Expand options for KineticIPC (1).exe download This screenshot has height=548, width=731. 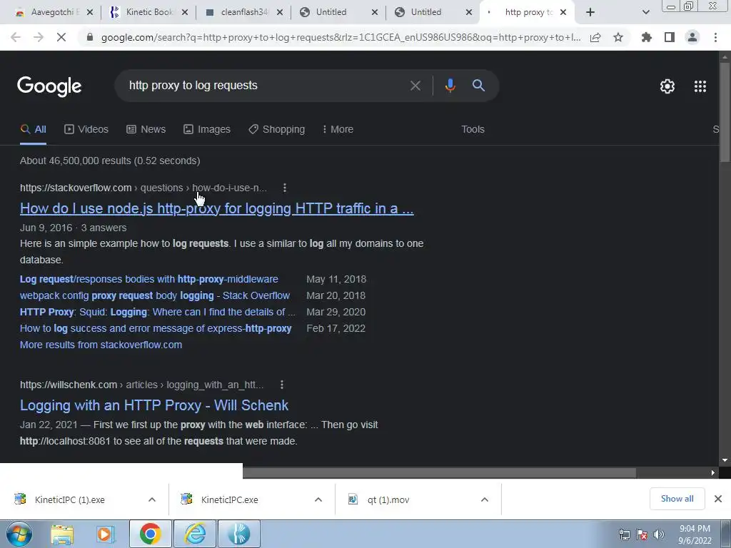pos(152,499)
